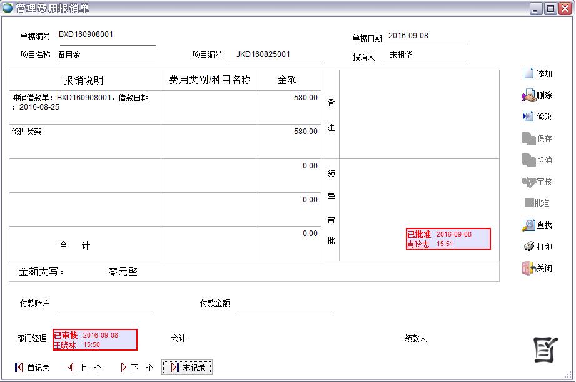Click the 已批准 approval stamp
Screen dimensions: 576x382
[447, 238]
